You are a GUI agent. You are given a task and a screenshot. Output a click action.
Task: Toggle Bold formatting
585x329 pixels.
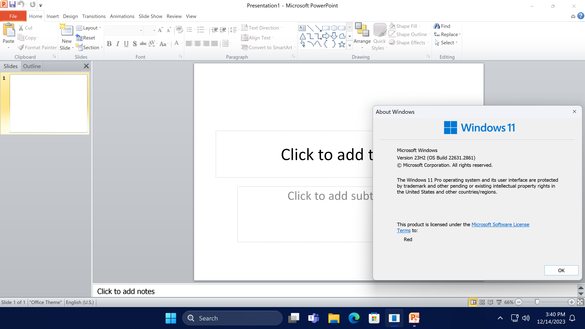pos(109,44)
